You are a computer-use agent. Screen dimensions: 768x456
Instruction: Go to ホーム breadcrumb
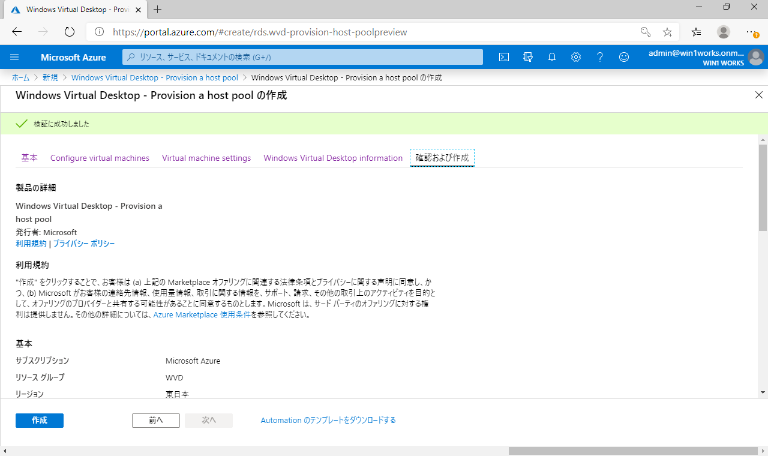point(20,77)
